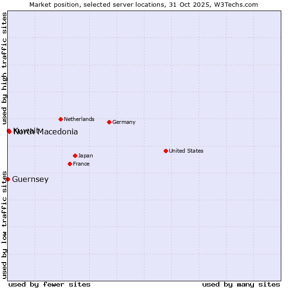Select the Japan label text
Viewport: 288px width, 288px height.
pyautogui.click(x=85, y=156)
